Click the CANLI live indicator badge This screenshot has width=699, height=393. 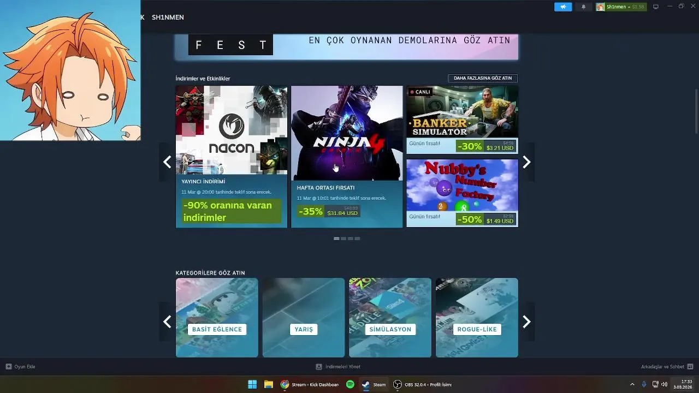click(420, 92)
